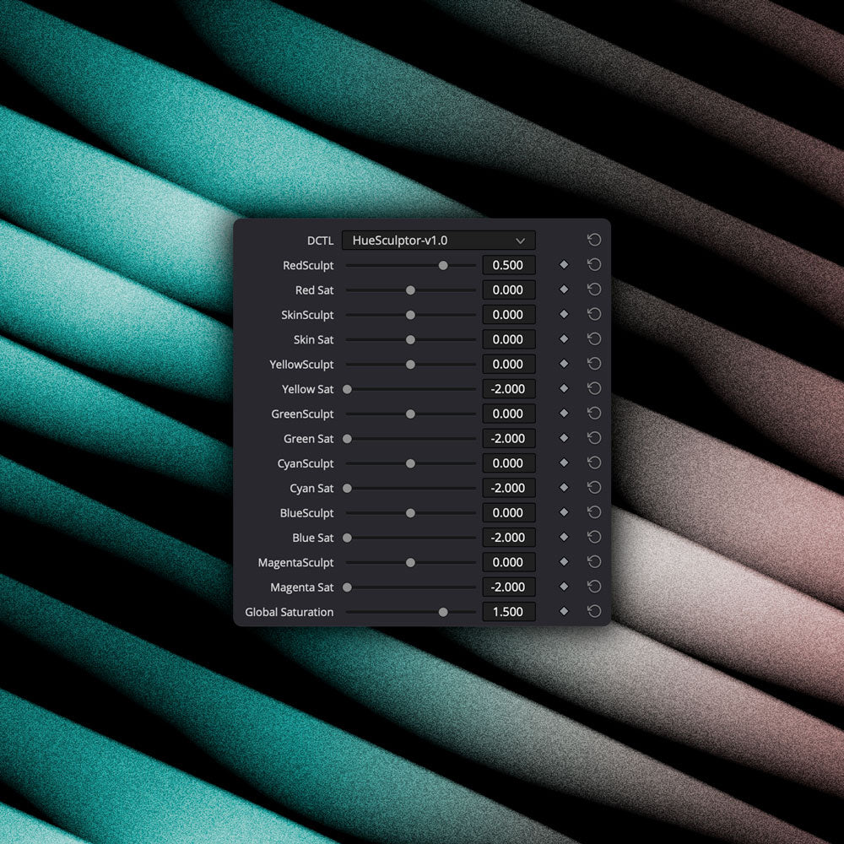
Task: Click the Skin Sat slider handle
Action: (x=411, y=339)
